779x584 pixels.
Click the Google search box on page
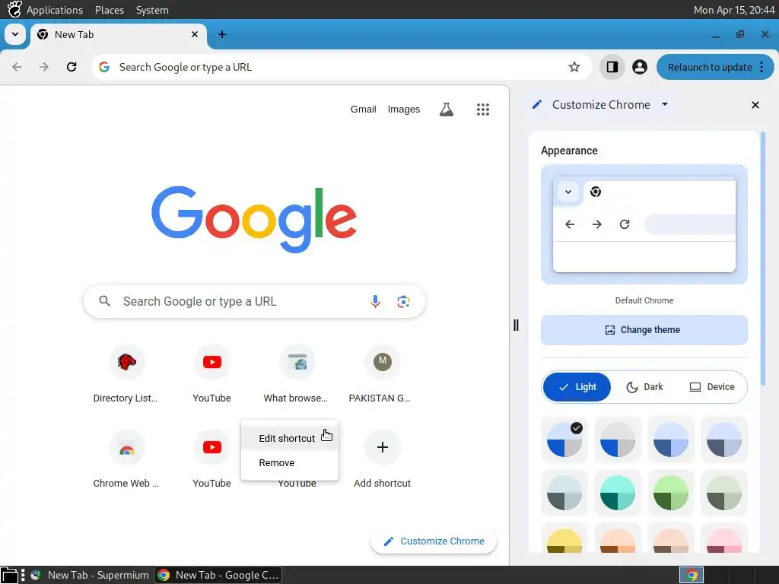[254, 301]
